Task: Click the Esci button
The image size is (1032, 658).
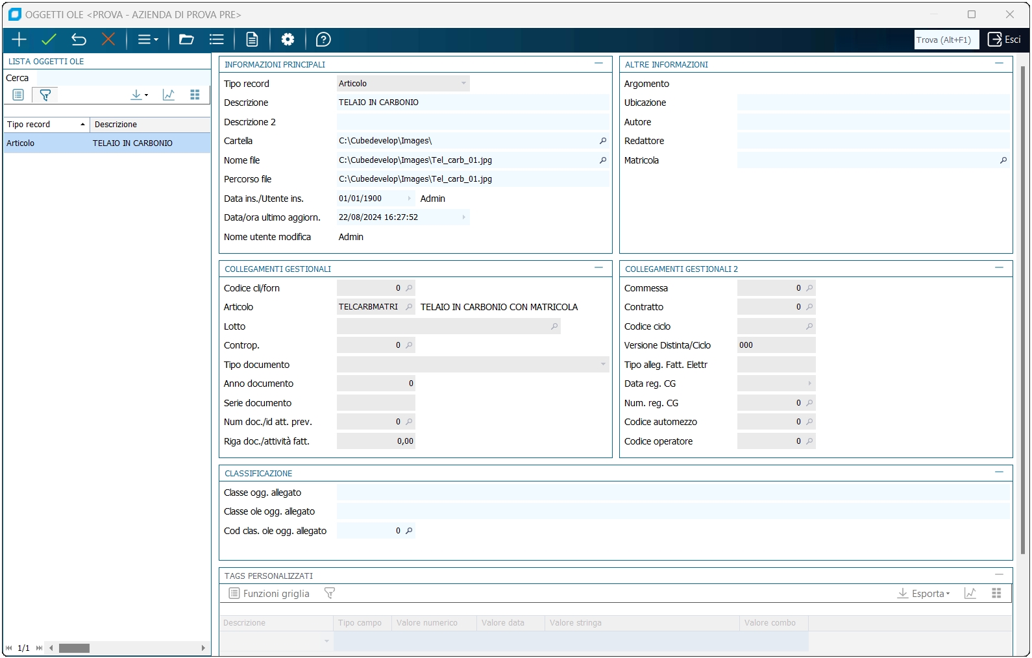Action: [x=1004, y=40]
